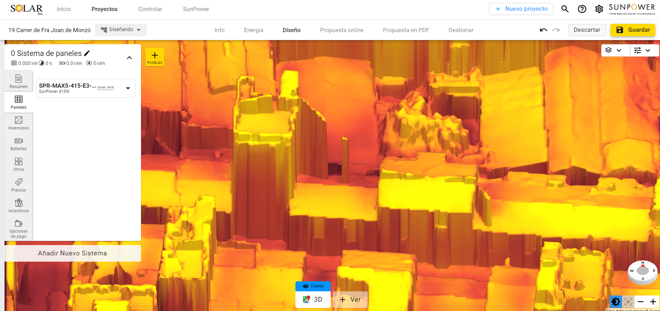This screenshot has width=660, height=311.
Task: Switch map to 3D view
Action: [313, 299]
